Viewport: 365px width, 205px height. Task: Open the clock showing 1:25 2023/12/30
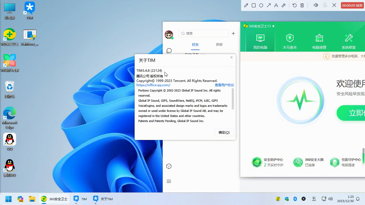click(x=345, y=199)
